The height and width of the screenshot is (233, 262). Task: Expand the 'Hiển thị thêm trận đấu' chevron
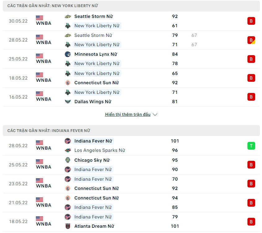pos(155,115)
